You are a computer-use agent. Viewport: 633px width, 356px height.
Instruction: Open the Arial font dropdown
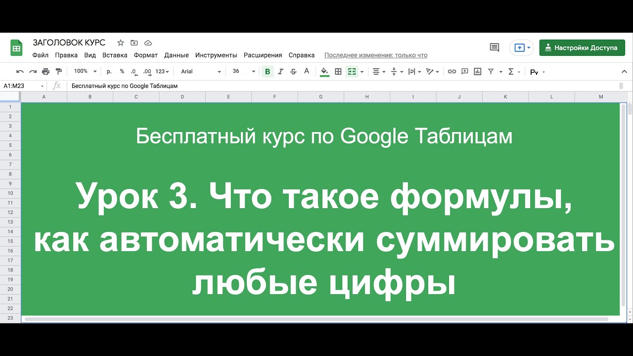(x=200, y=72)
